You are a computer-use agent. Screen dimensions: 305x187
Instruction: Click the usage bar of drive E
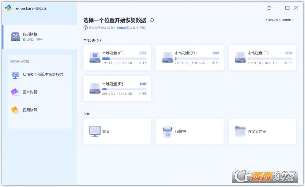tap(270, 58)
